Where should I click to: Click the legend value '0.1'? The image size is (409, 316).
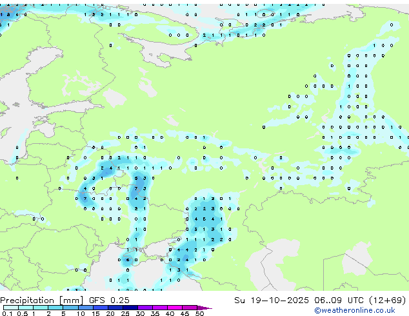click(7, 313)
